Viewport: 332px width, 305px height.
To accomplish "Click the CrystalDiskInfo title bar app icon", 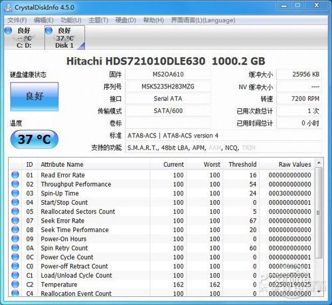I will coord(9,7).
